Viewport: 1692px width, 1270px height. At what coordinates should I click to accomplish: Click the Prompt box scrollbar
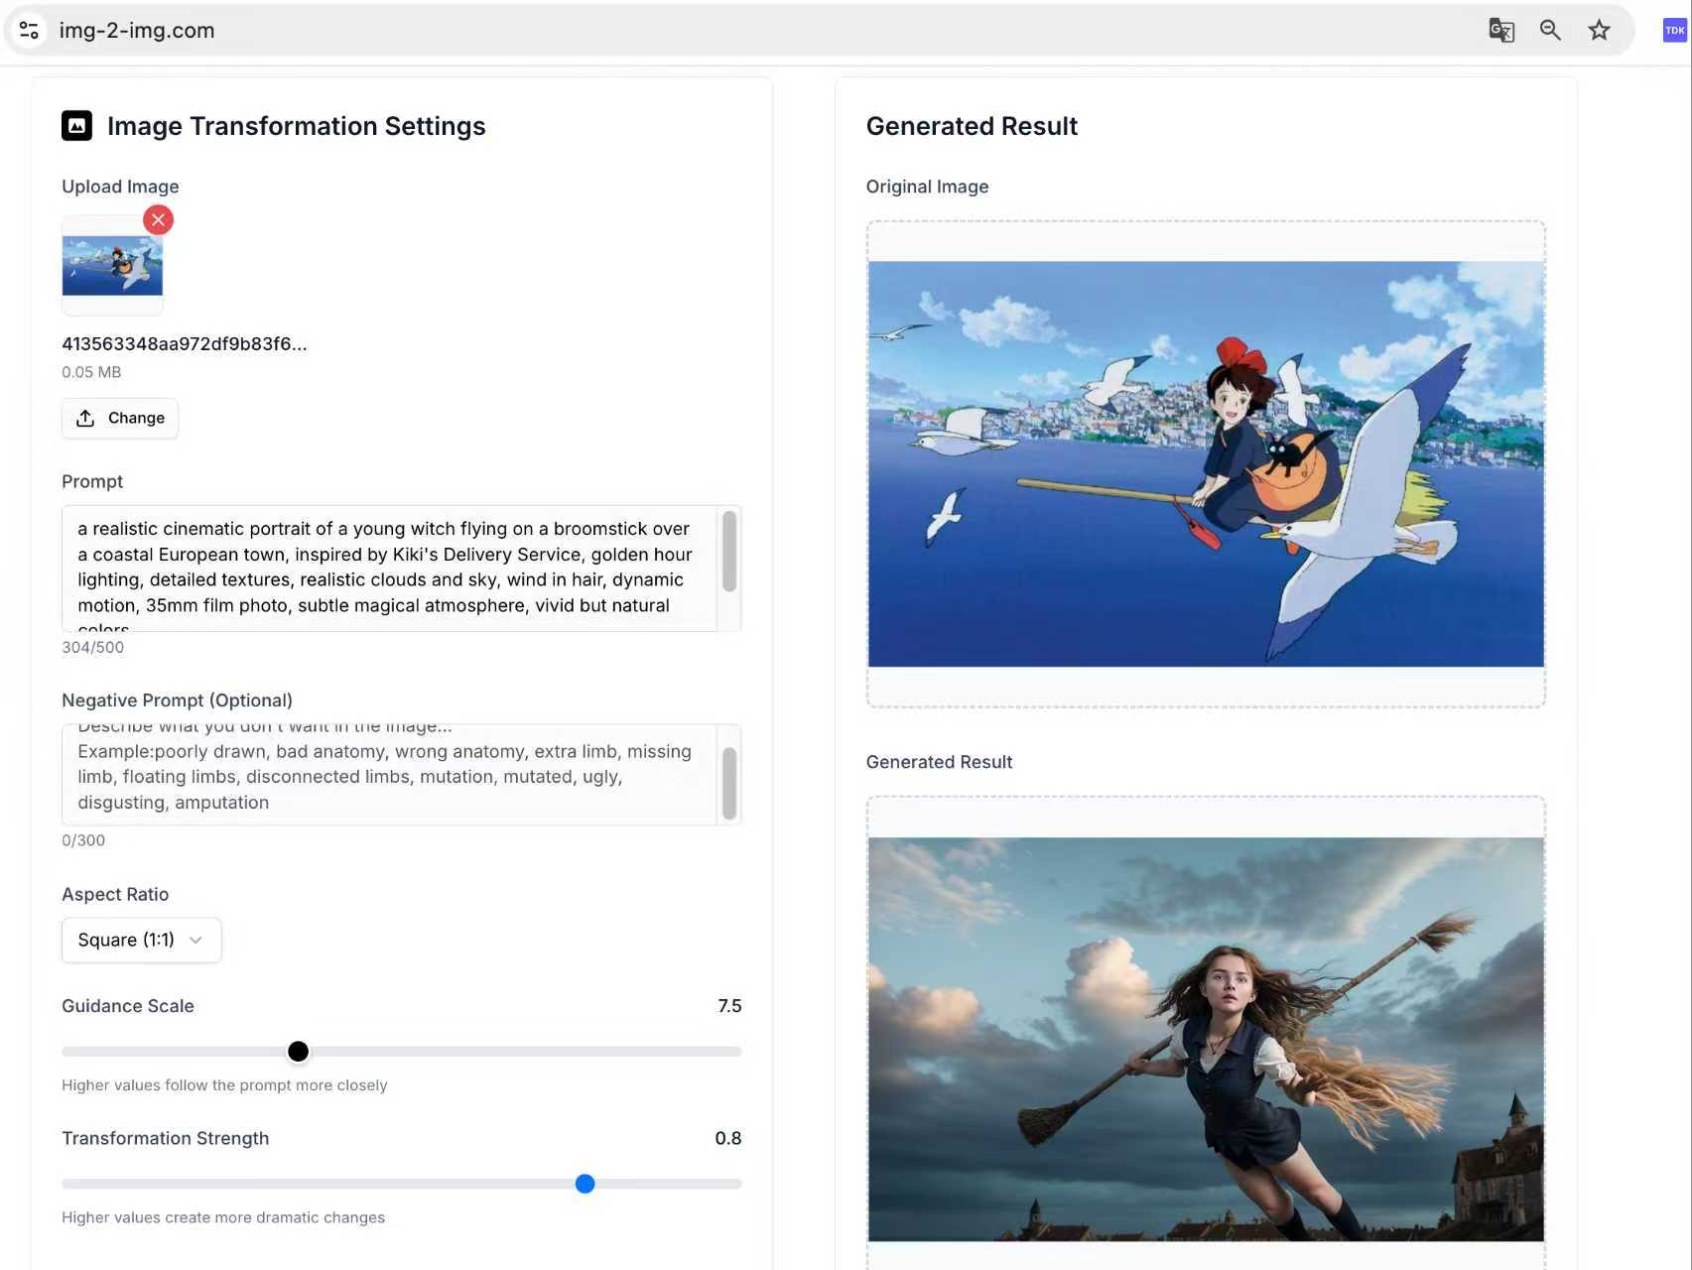click(x=729, y=552)
